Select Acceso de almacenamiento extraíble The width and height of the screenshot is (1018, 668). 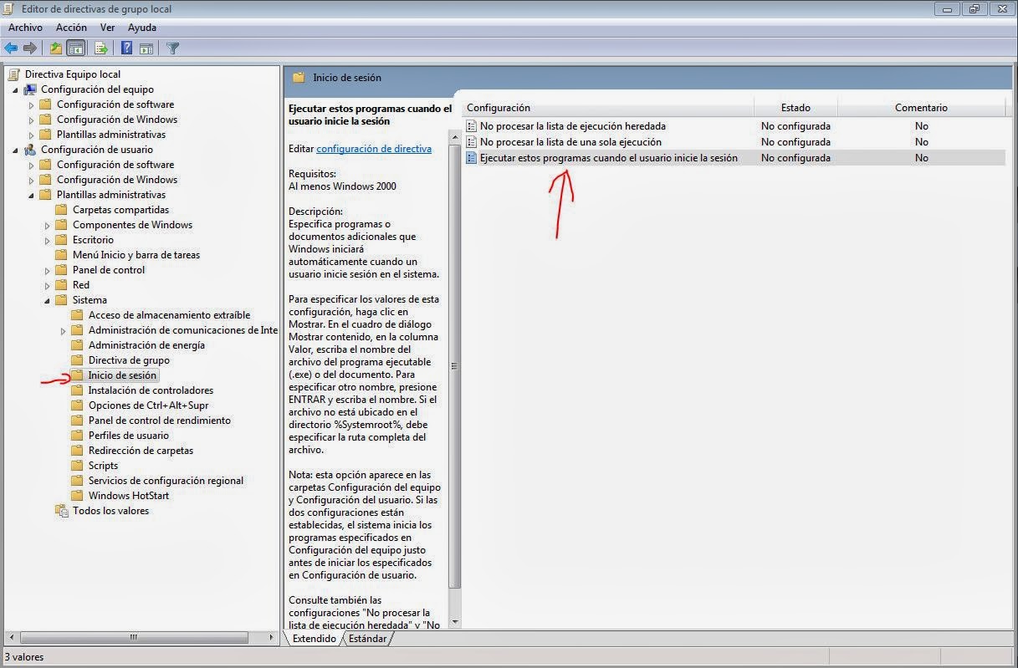(169, 315)
